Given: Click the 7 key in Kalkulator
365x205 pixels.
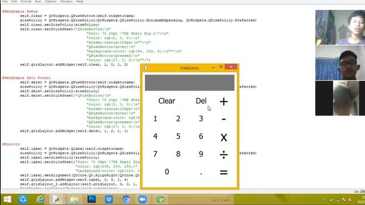Looking at the screenshot, I should [155, 154].
